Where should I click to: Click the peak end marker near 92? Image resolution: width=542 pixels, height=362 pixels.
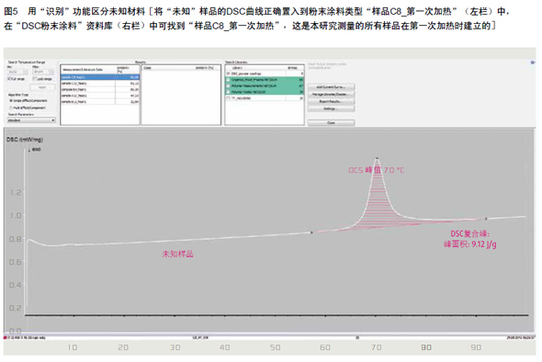486,219
